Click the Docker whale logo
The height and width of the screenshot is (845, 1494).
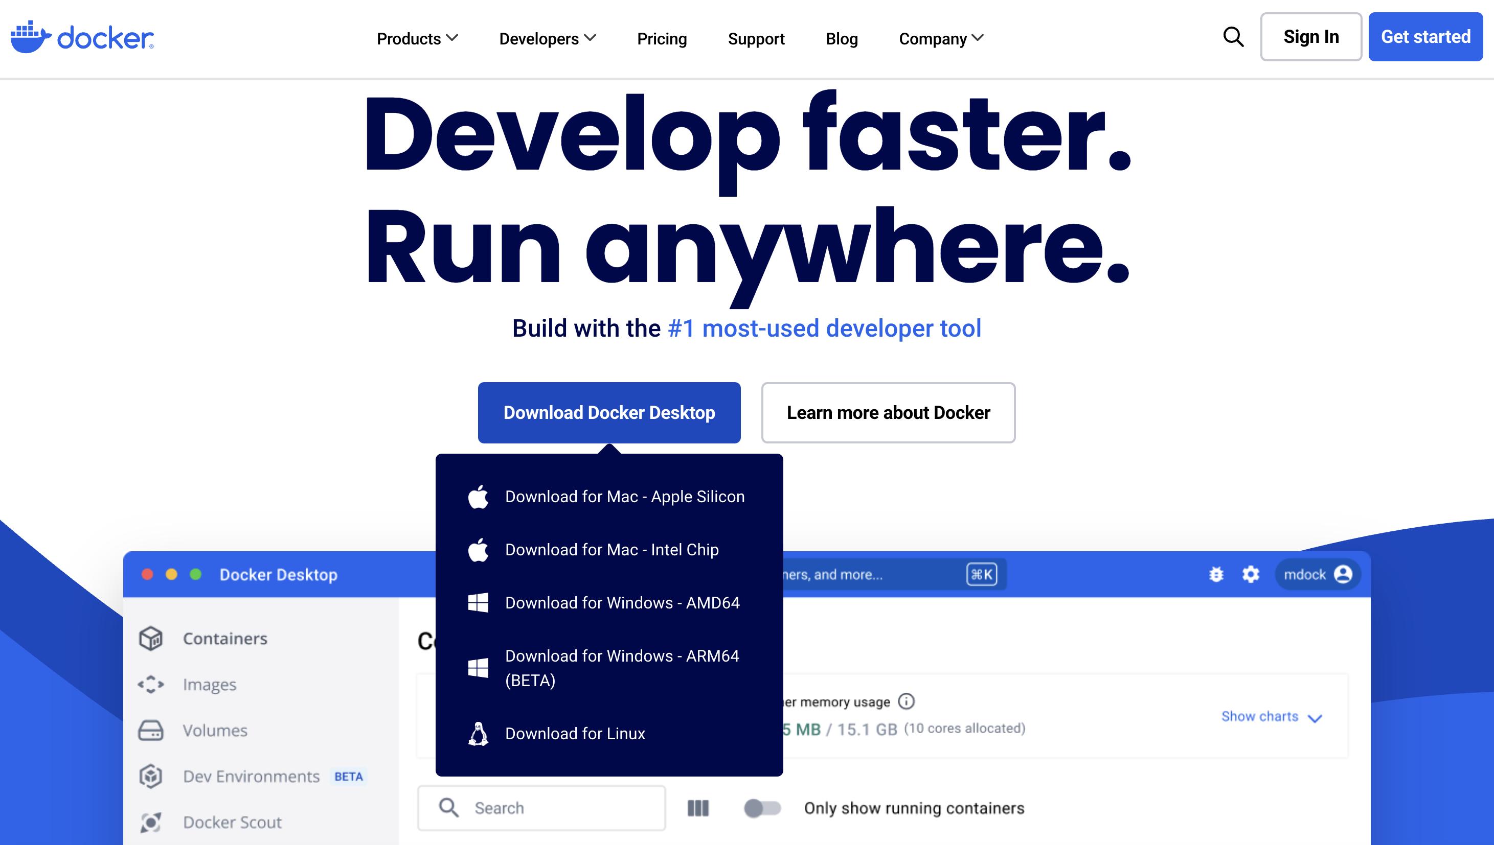pyautogui.click(x=82, y=37)
